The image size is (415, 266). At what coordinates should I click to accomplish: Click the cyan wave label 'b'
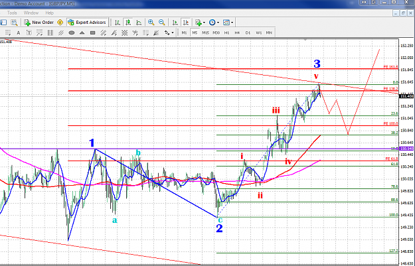[138, 153]
